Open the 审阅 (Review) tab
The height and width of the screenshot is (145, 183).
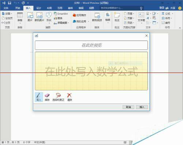pos(81,8)
